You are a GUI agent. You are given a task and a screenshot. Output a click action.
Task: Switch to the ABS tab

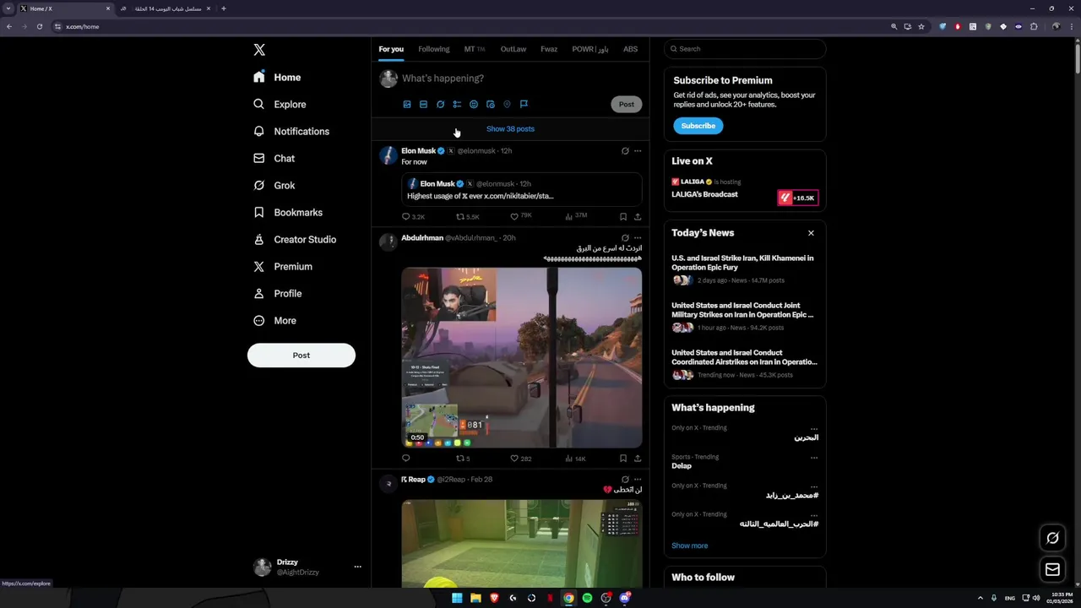[x=631, y=49]
